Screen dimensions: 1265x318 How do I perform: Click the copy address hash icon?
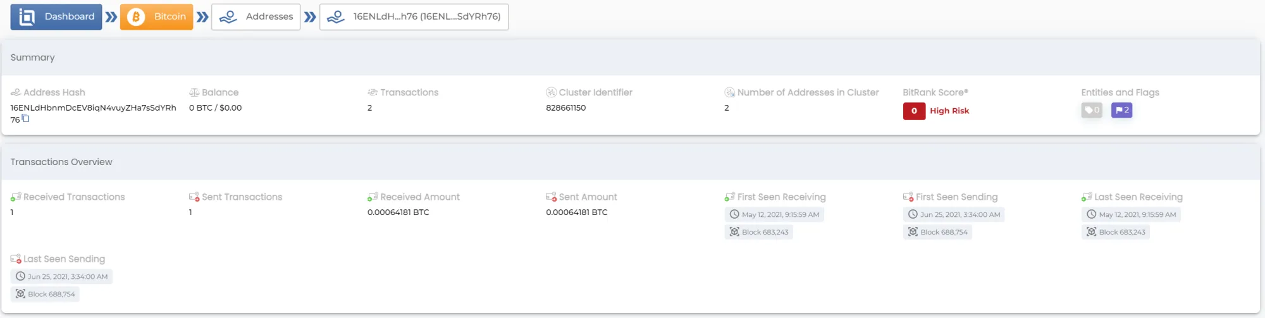pyautogui.click(x=26, y=119)
